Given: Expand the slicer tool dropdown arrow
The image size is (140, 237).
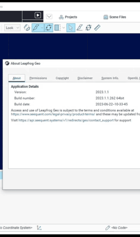Looking at the screenshot, I should pos(42,28).
